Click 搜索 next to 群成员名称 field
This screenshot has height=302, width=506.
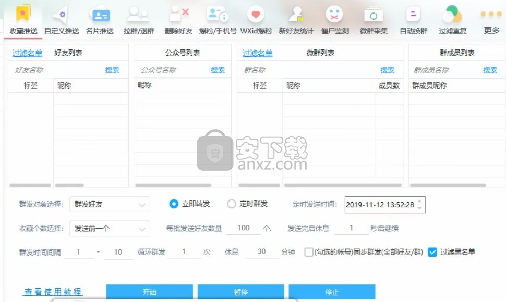[490, 70]
